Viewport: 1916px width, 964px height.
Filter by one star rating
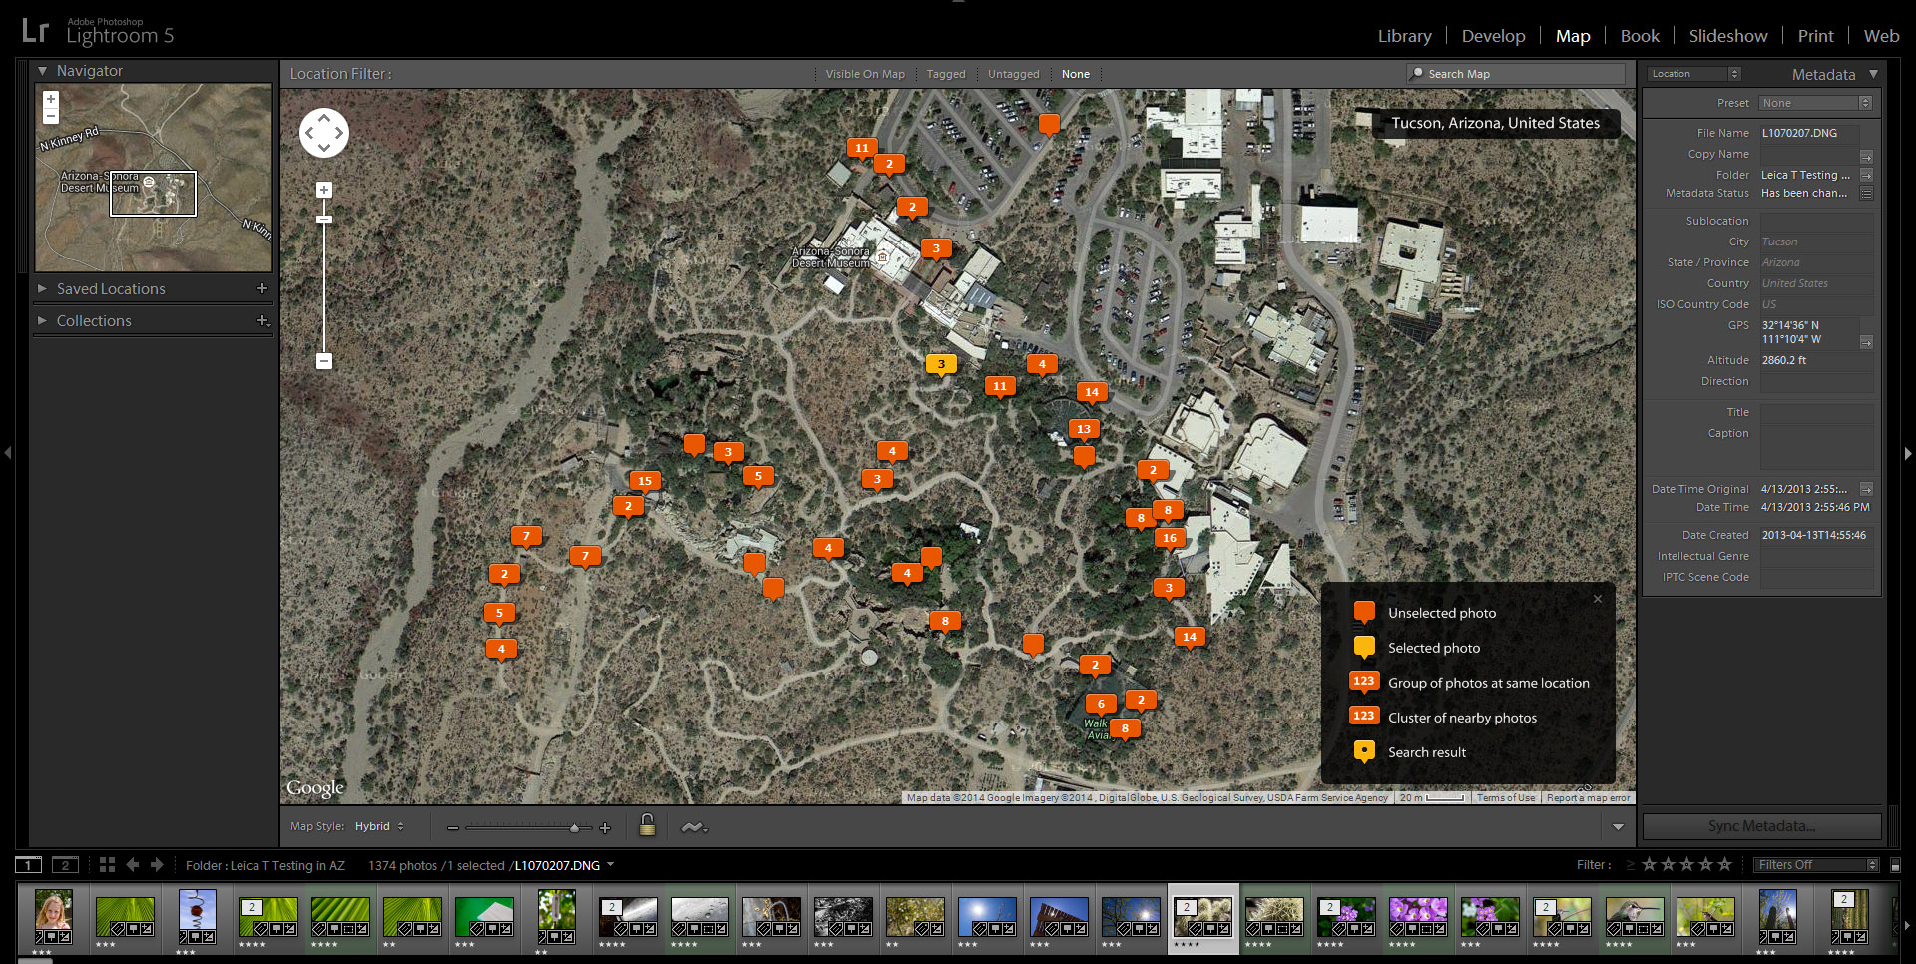1649,864
